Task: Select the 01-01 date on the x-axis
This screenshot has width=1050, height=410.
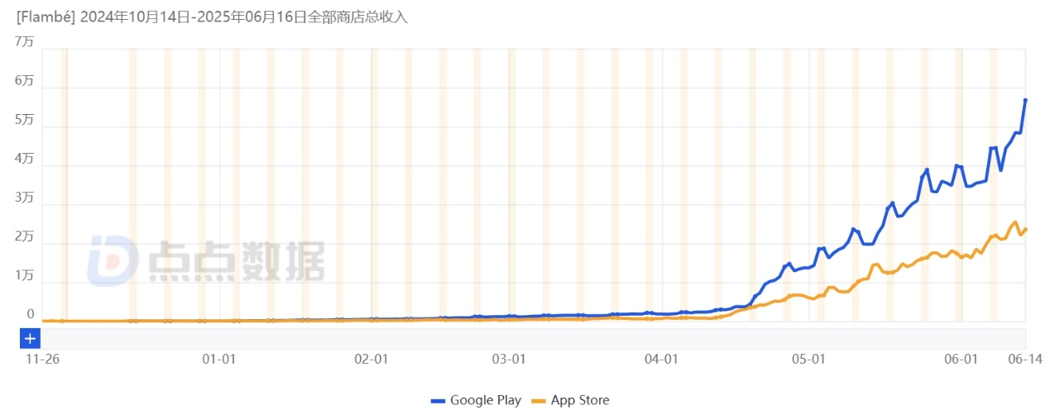Action: 219,359
